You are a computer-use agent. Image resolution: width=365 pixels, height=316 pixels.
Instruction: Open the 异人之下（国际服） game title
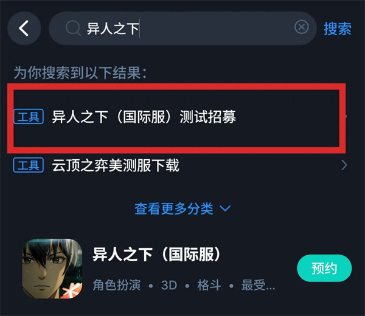(x=156, y=254)
